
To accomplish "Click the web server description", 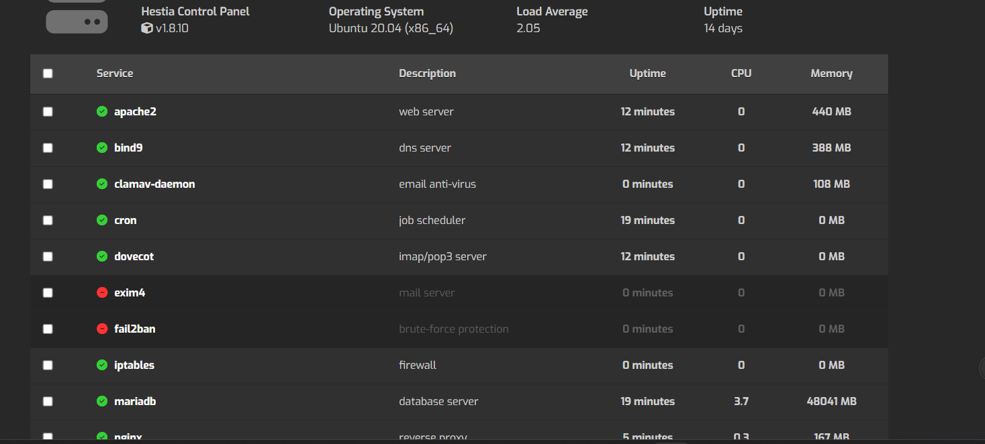I will point(426,111).
